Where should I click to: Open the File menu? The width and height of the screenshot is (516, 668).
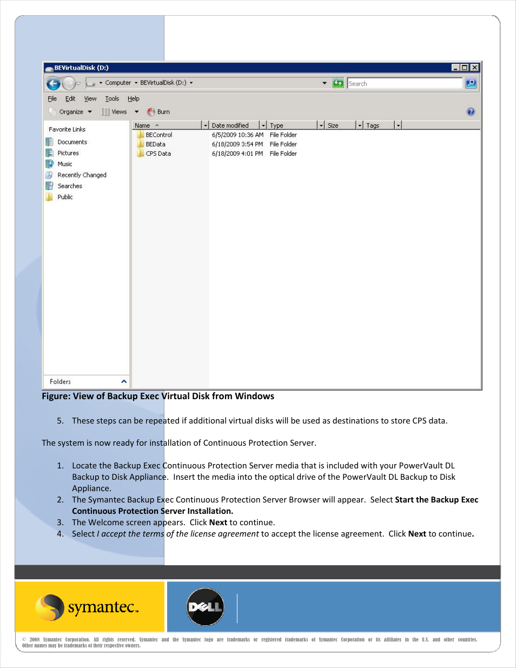click(52, 98)
